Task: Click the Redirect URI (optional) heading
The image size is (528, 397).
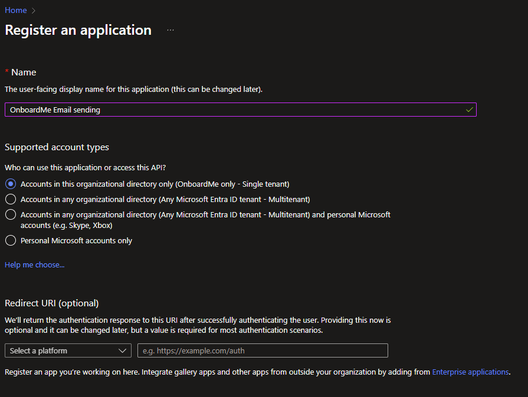Action: [51, 303]
